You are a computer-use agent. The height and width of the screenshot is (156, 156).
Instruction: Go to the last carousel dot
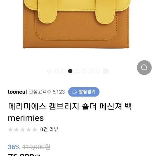coord(106,71)
